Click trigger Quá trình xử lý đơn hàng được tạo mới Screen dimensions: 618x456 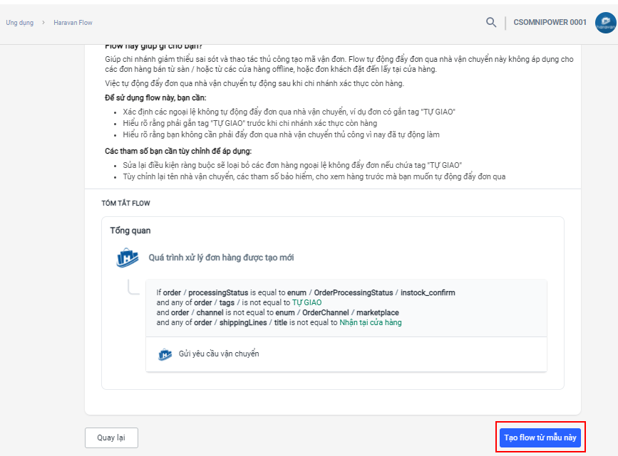(x=221, y=258)
